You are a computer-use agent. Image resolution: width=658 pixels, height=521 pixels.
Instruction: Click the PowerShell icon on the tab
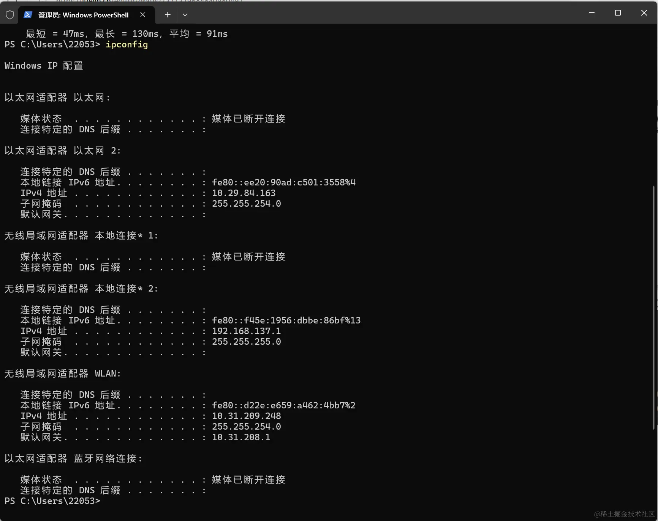tap(28, 15)
